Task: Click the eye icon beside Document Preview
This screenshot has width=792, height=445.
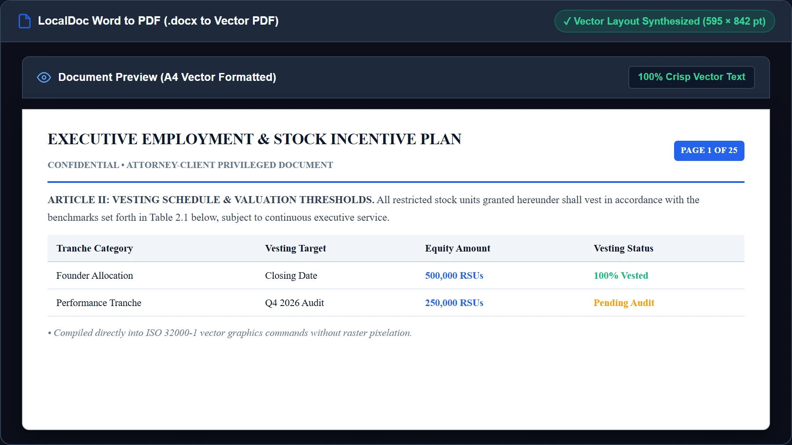Action: [x=44, y=77]
